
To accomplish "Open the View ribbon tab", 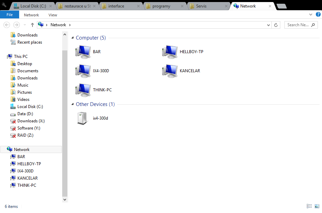I will 53,15.
